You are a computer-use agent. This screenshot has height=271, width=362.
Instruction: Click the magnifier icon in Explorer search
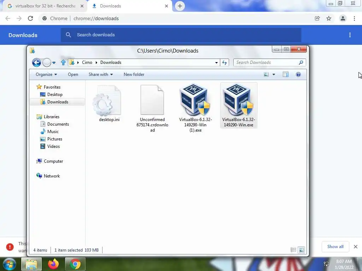click(x=301, y=62)
